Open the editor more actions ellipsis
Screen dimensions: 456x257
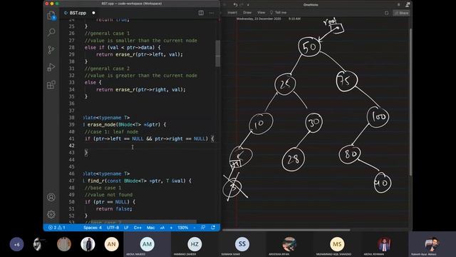click(x=212, y=13)
